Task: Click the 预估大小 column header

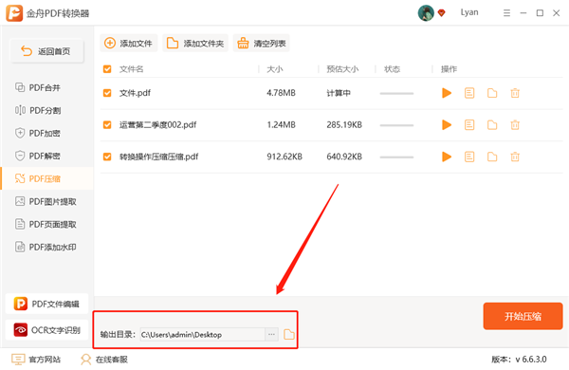Action: coord(342,69)
